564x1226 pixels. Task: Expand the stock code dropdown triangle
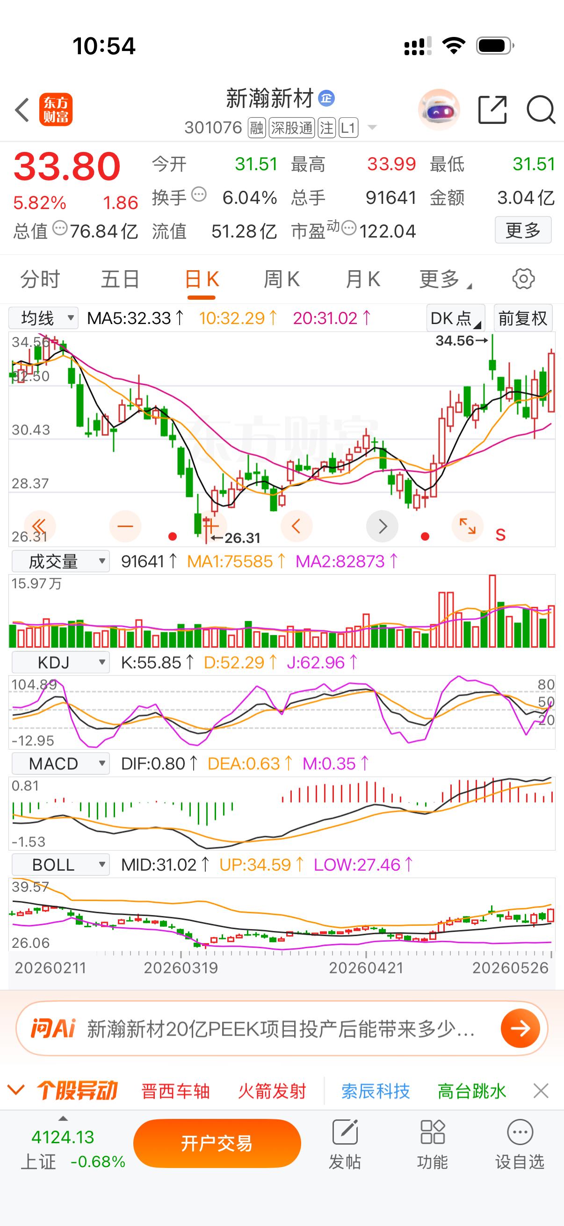point(372,128)
